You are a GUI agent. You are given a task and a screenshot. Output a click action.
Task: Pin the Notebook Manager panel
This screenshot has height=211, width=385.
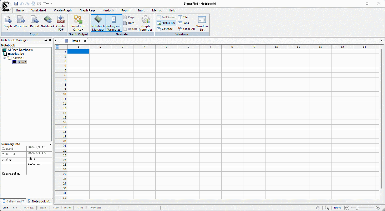[45, 40]
